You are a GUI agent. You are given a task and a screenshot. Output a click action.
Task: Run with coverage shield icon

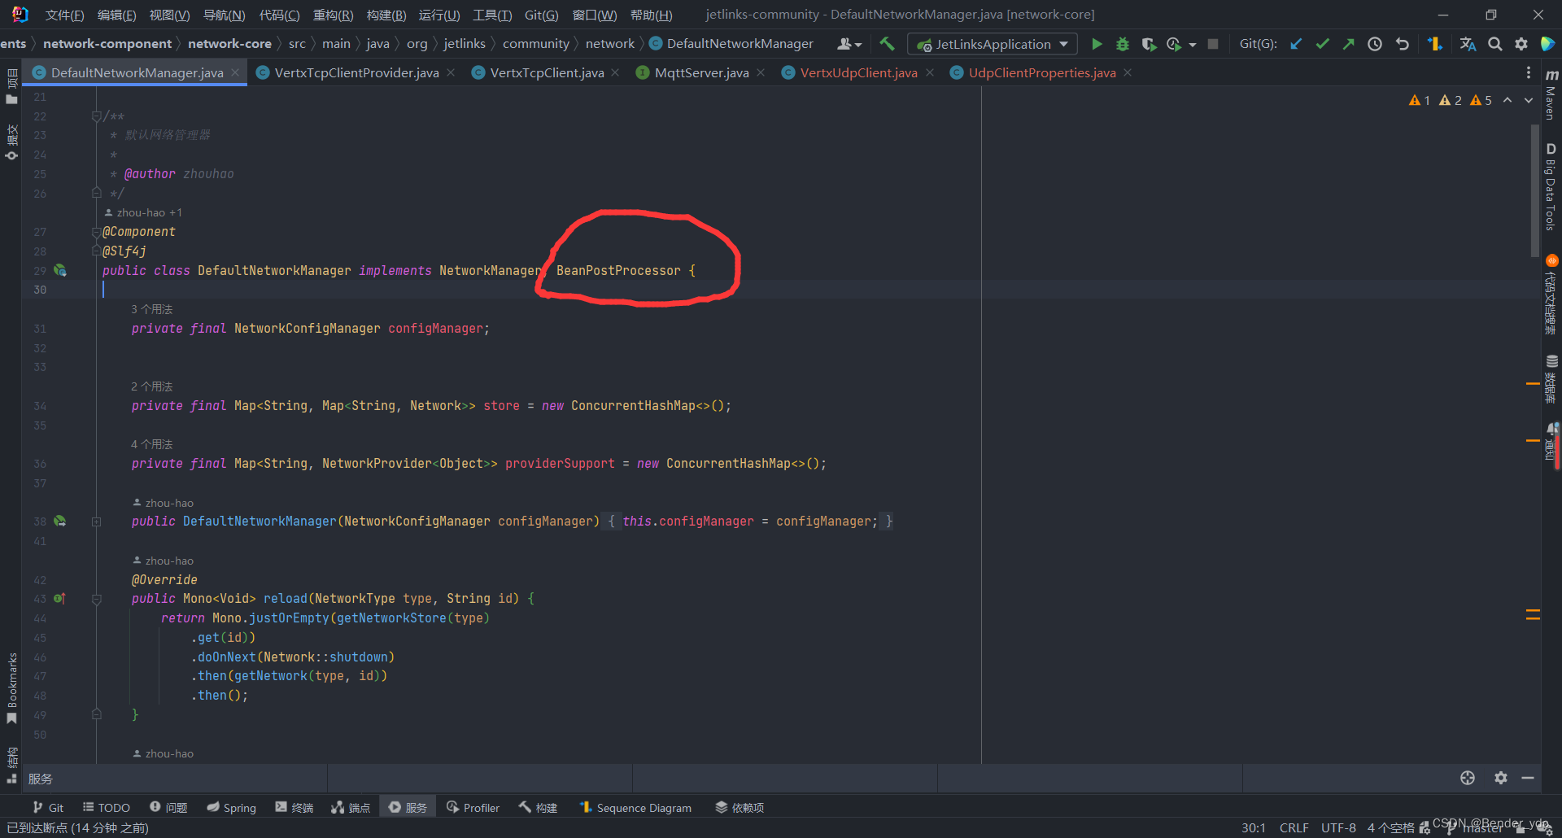1148,44
